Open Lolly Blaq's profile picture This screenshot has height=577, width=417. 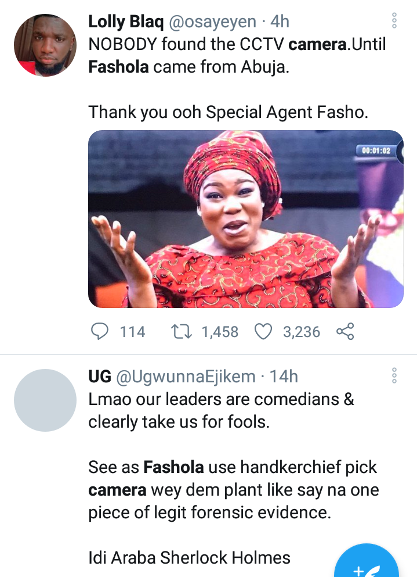click(x=45, y=45)
